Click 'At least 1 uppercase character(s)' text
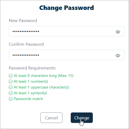This screenshot has width=129, height=129. tap(41, 87)
